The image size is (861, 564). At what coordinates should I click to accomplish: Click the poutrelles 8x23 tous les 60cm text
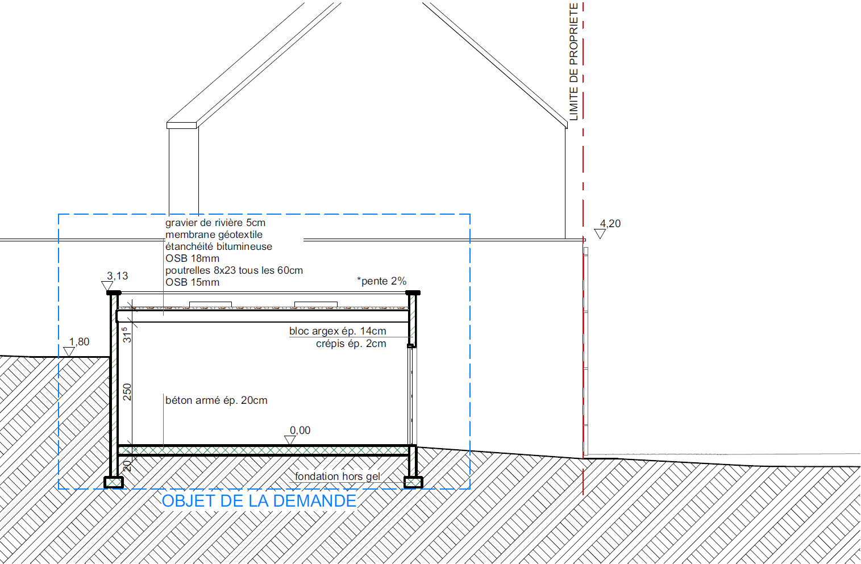coord(234,270)
